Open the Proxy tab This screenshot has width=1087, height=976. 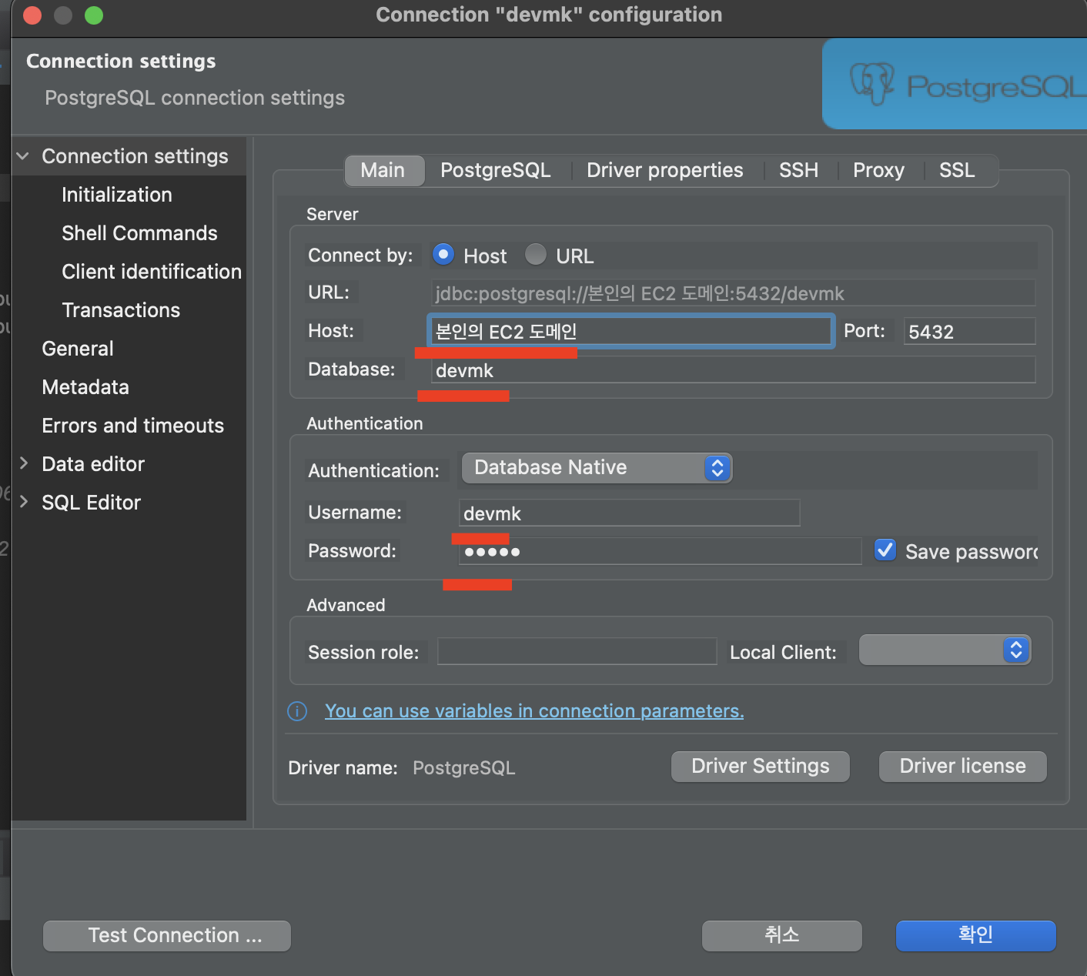click(878, 170)
